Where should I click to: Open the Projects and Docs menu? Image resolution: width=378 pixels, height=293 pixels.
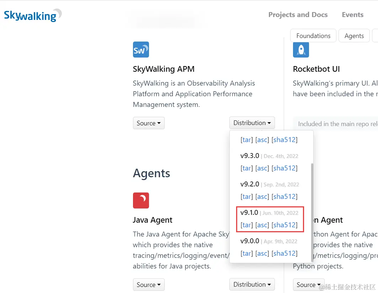[298, 15]
